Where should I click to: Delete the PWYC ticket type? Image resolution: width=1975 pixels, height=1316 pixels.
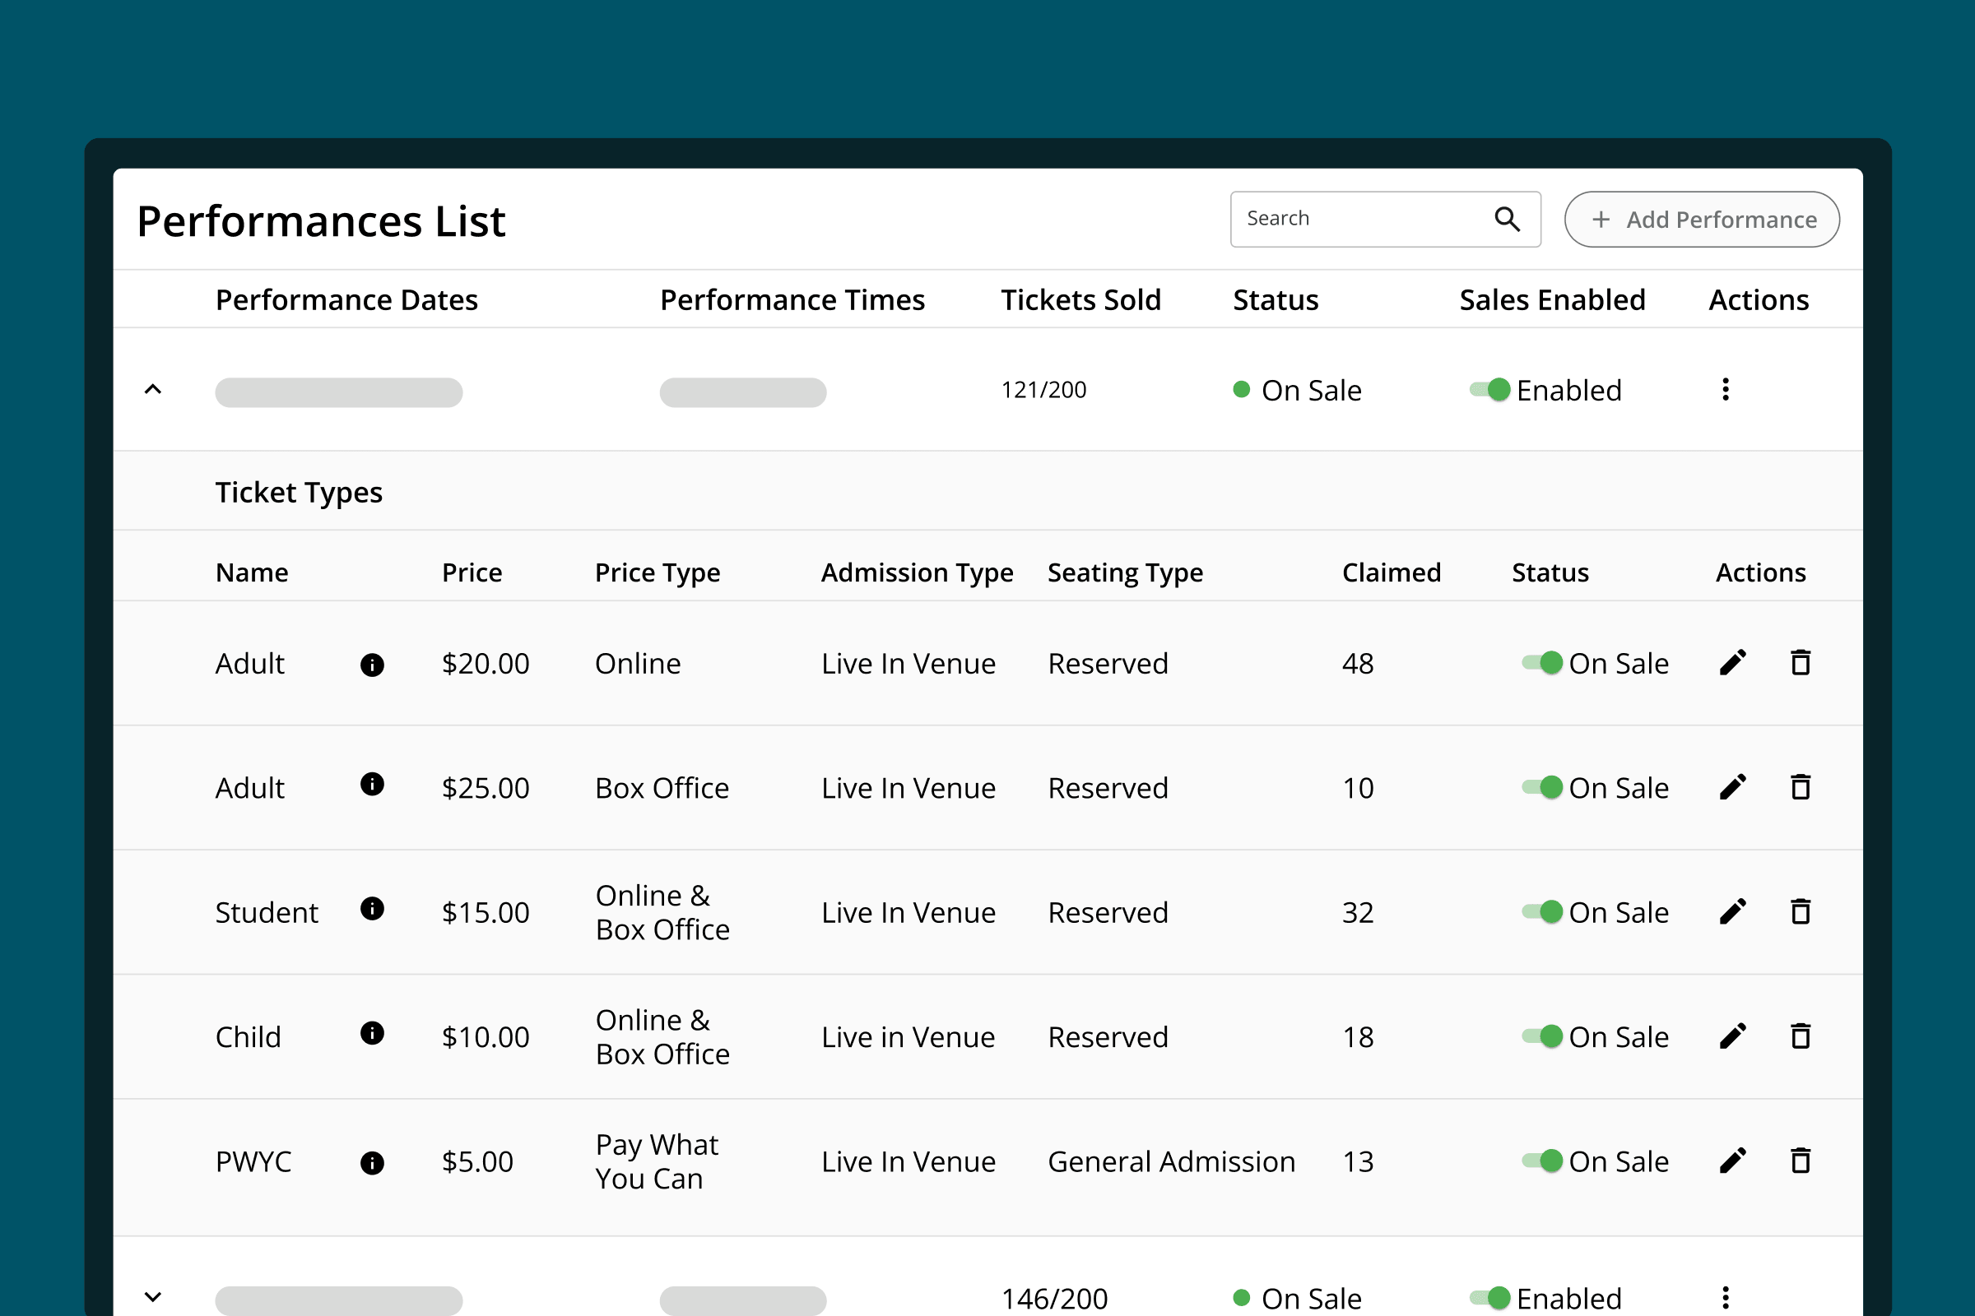click(x=1801, y=1161)
